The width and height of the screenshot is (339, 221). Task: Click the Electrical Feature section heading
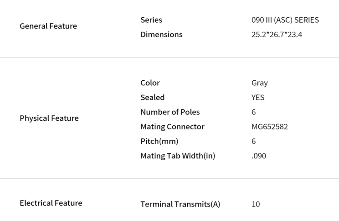click(x=51, y=203)
